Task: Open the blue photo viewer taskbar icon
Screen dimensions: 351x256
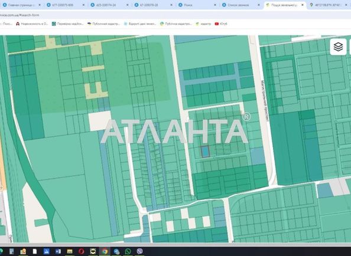Action: click(46, 251)
